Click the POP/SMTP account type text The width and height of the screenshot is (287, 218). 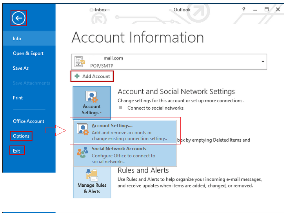pyautogui.click(x=102, y=66)
